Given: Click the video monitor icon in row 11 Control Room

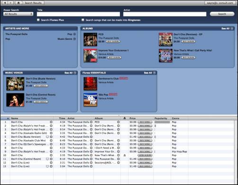Looking at the screenshot, I should coord(47,159).
